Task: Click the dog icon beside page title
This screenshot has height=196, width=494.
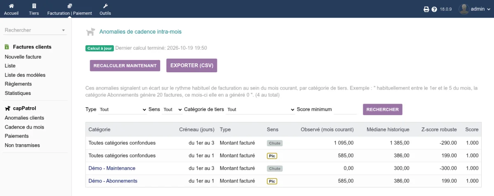Action: pos(91,32)
